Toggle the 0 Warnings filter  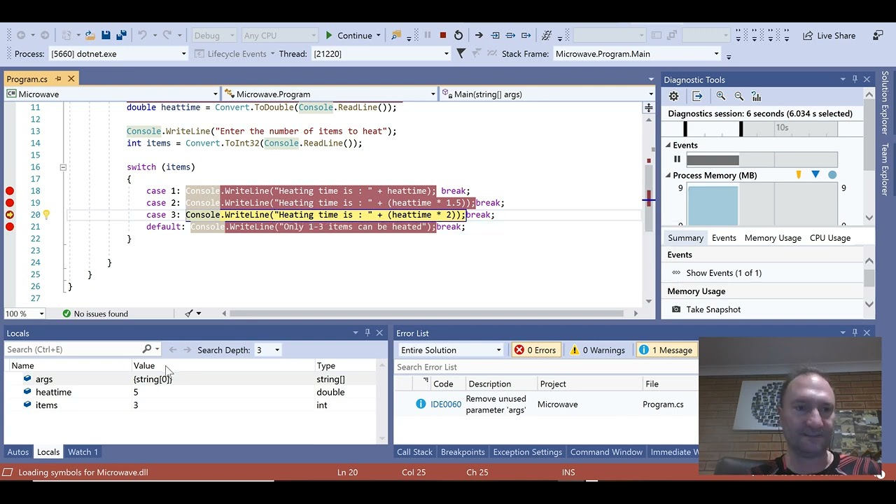tap(597, 350)
